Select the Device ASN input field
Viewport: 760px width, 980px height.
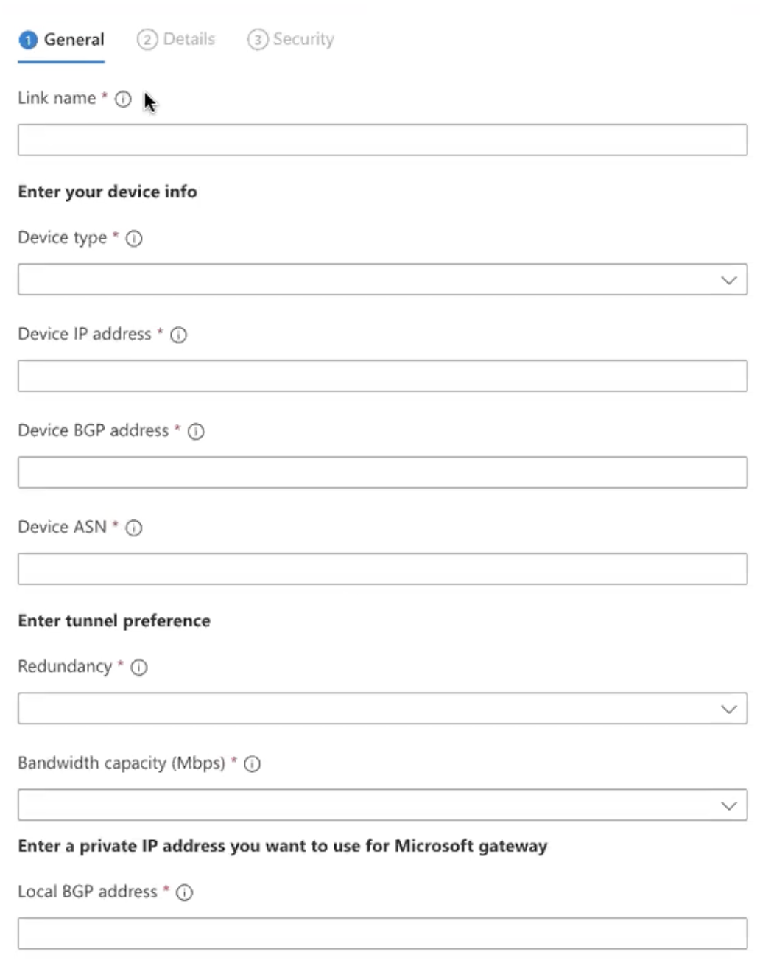(x=382, y=569)
